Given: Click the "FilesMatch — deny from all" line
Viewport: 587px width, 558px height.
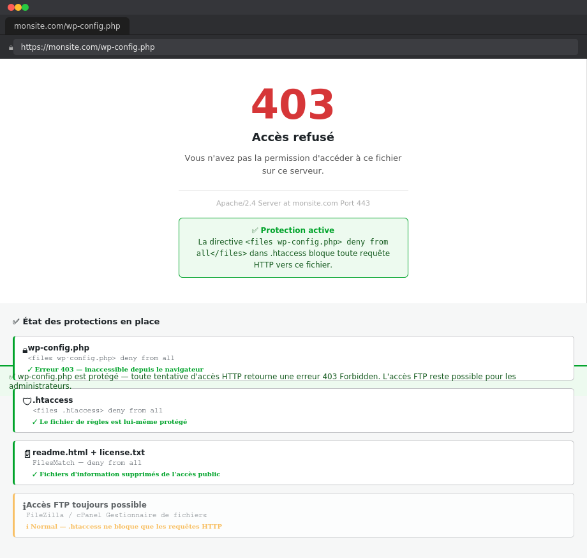Looking at the screenshot, I should pos(87,463).
